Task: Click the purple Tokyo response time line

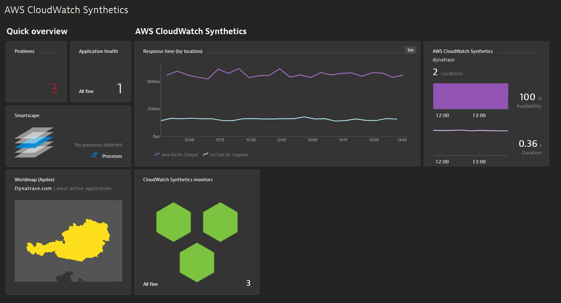Action: coord(285,74)
